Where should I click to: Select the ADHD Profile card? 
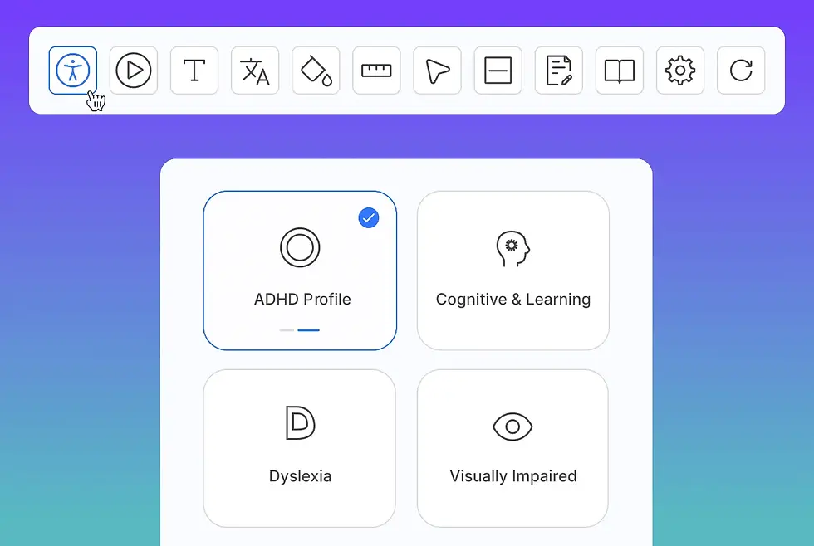300,271
